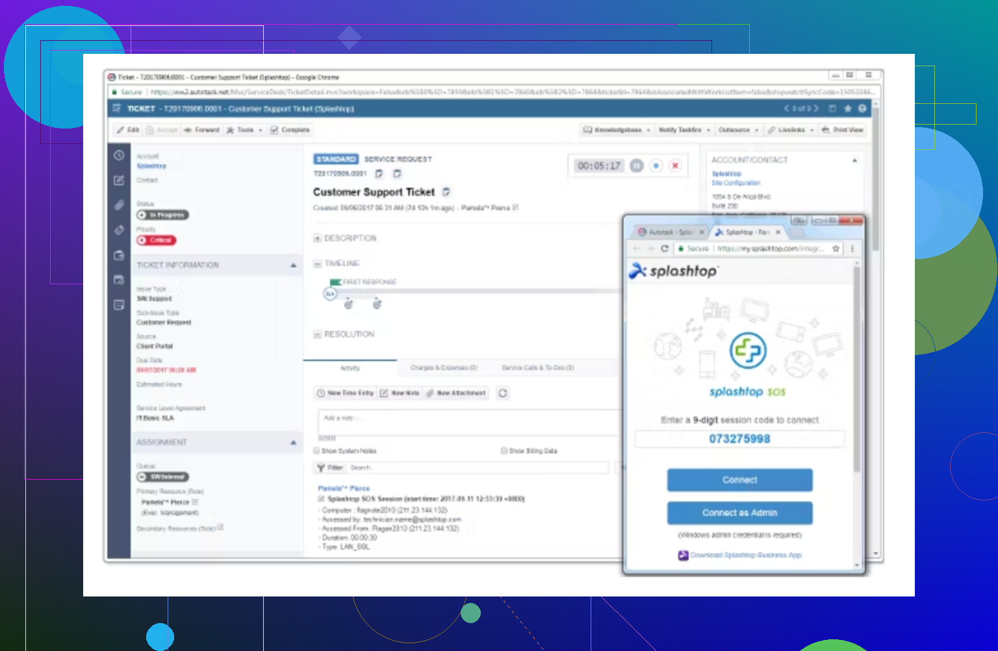Screen dimensions: 998x651
Task: Click the first copy icon next to ticket number
Action: point(379,174)
